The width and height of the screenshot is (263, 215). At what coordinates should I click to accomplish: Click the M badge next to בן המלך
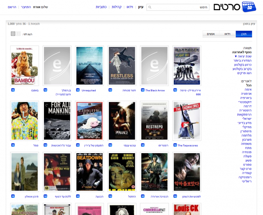click(45, 90)
